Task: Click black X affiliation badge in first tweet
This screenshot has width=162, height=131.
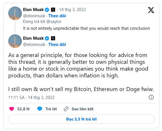Action: click(53, 10)
